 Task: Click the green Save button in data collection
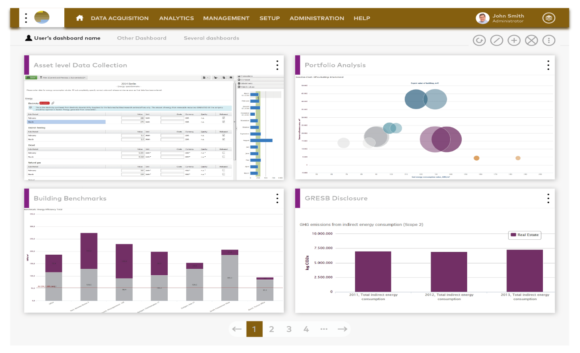31,78
